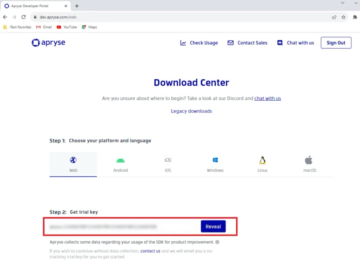Click the Contact Sales link
The image size is (360, 268).
[x=247, y=43]
